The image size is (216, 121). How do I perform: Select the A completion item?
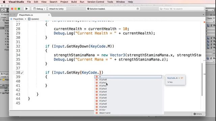[128, 77]
